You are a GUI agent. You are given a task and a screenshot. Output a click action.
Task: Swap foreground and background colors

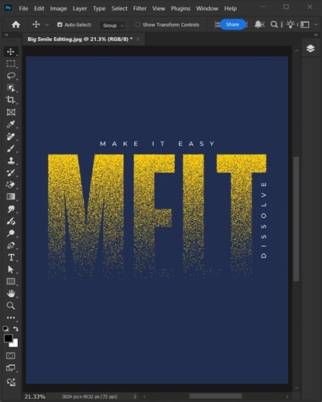pos(15,329)
